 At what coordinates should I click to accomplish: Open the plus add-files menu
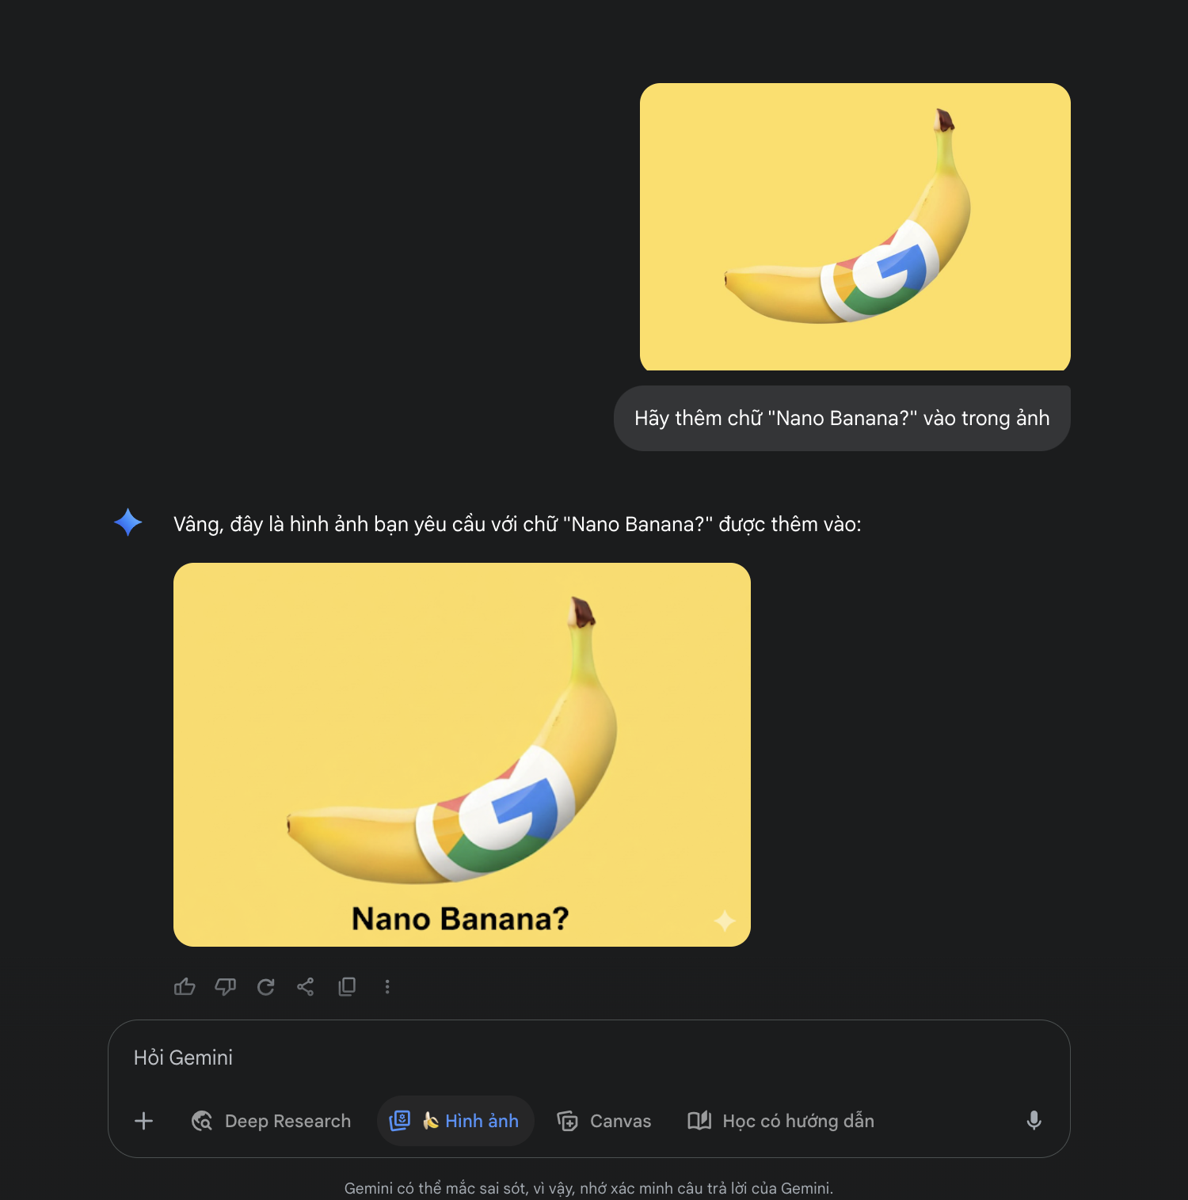point(144,1121)
